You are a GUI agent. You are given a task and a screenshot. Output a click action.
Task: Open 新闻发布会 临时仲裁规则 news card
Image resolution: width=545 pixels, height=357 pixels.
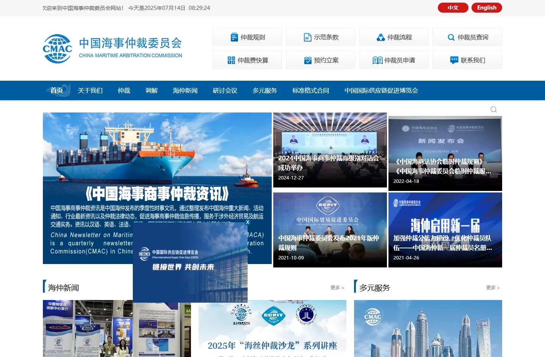click(x=445, y=153)
